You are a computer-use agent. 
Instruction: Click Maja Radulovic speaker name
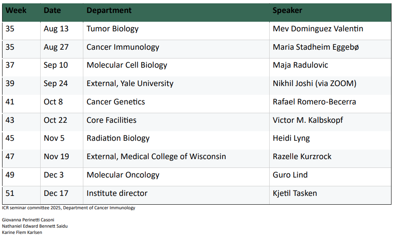pos(301,65)
